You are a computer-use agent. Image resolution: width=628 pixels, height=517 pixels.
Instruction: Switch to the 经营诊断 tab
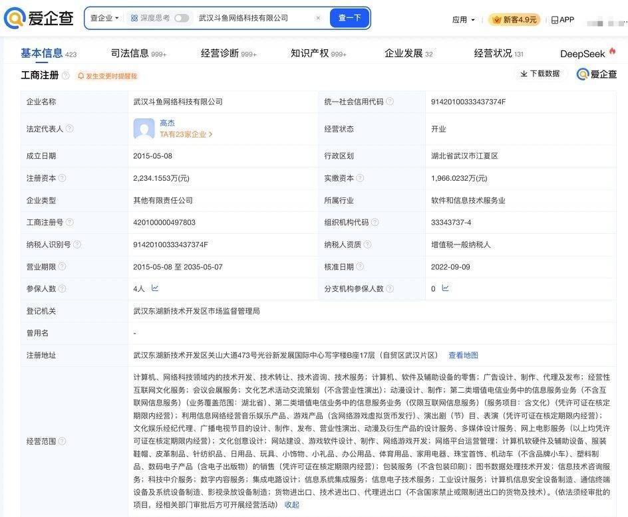[x=228, y=53]
